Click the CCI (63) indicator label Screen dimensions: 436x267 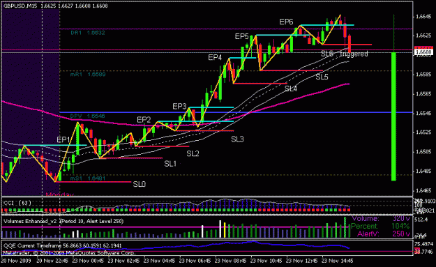click(17, 203)
